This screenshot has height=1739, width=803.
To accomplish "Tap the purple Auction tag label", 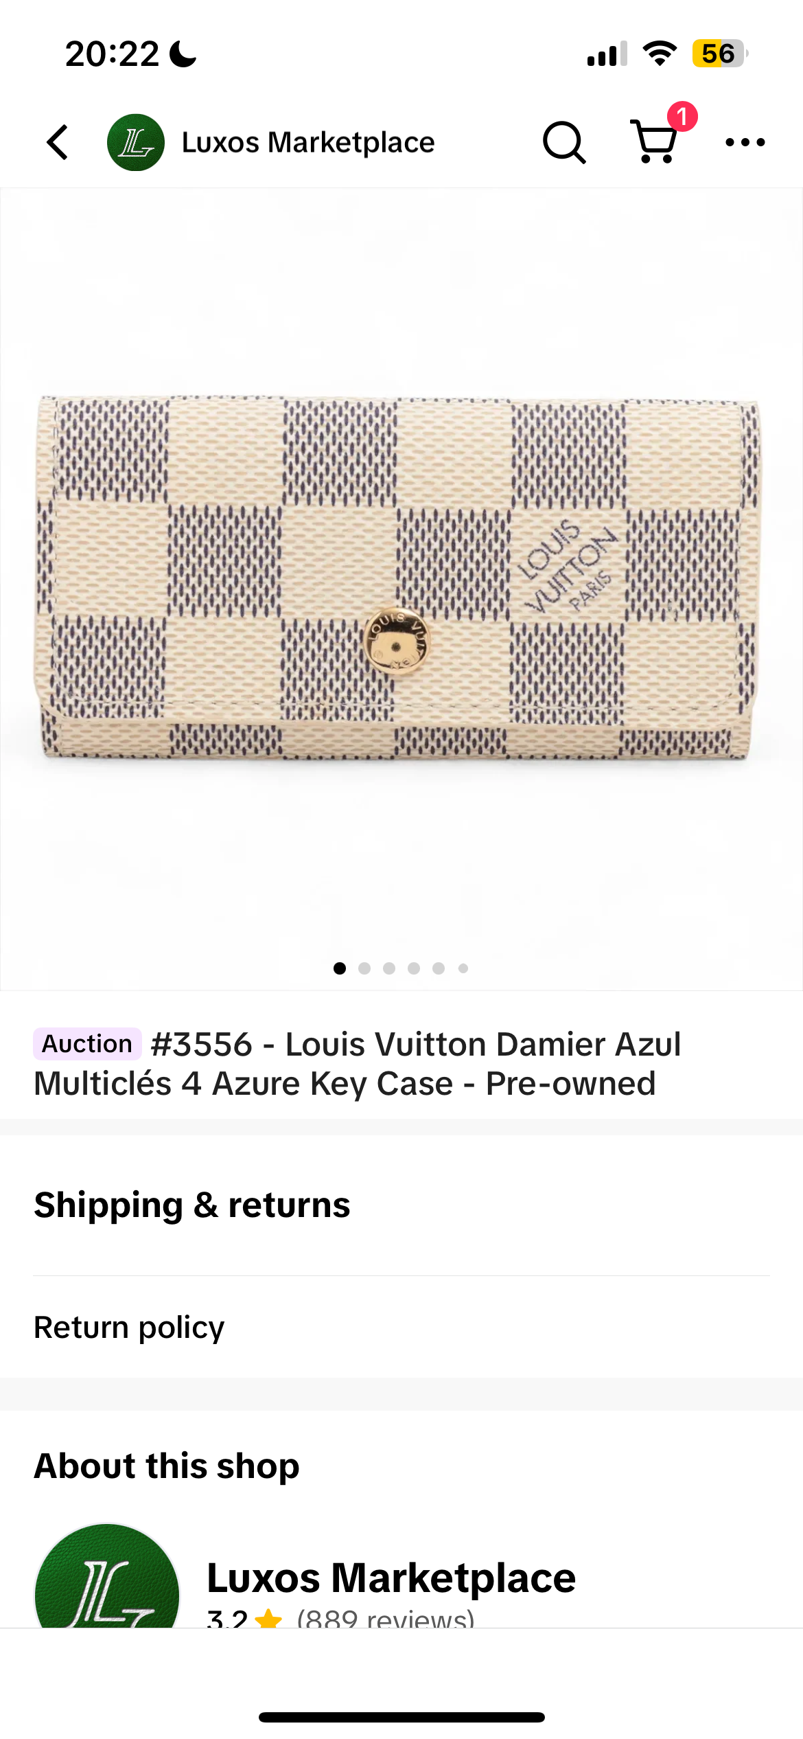I will pyautogui.click(x=87, y=1044).
